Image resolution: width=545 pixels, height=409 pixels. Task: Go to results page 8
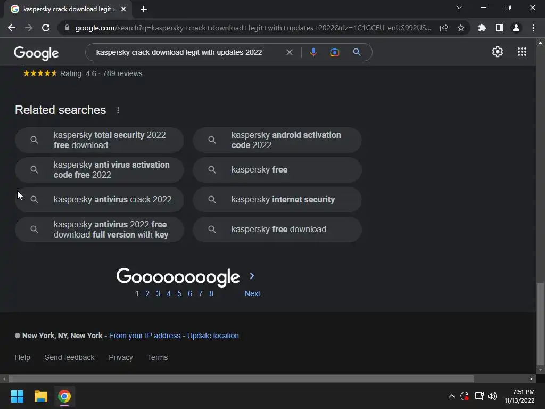211,293
